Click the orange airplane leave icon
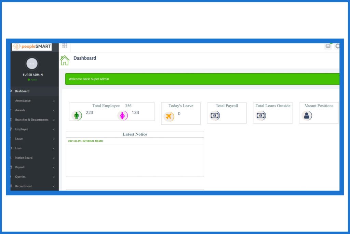 tap(169, 116)
